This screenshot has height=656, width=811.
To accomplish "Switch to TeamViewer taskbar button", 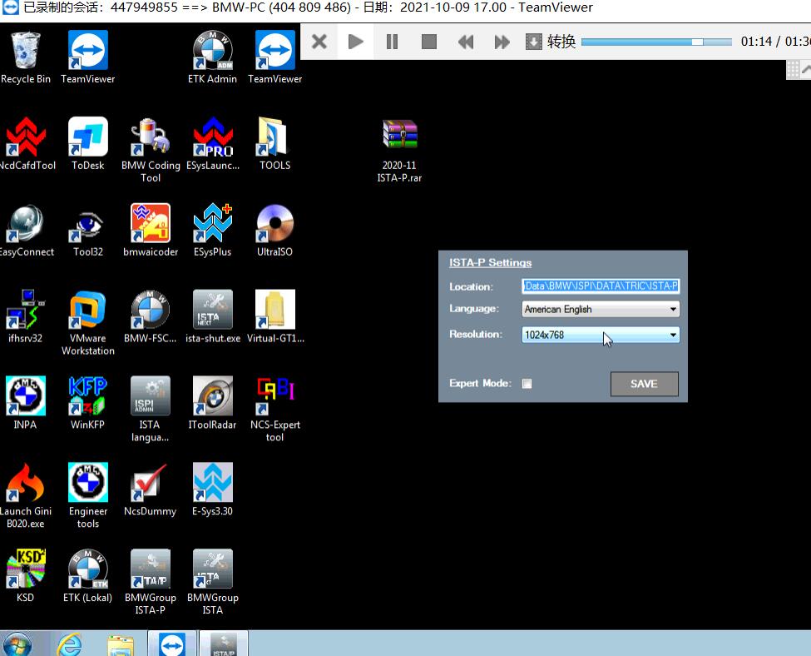I will 171,644.
